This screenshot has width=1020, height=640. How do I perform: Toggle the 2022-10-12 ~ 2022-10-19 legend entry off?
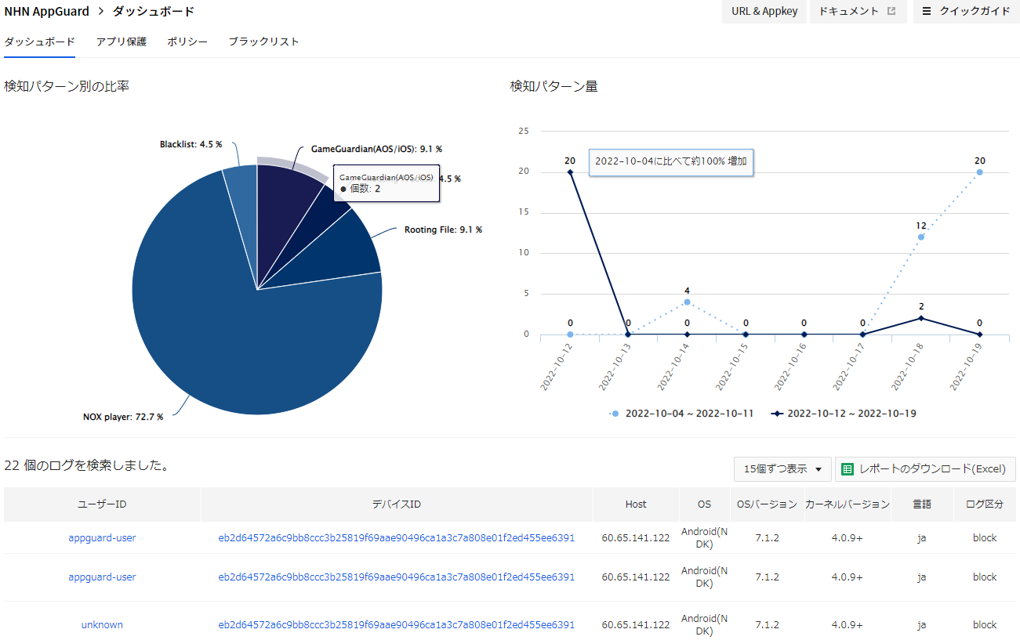(x=842, y=413)
